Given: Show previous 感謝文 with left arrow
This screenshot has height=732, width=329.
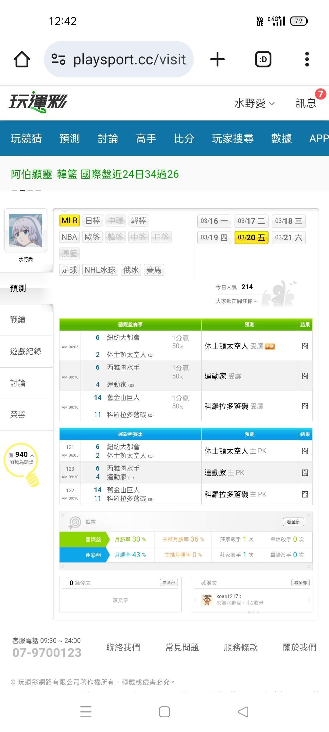Looking at the screenshot, I should click(x=195, y=600).
